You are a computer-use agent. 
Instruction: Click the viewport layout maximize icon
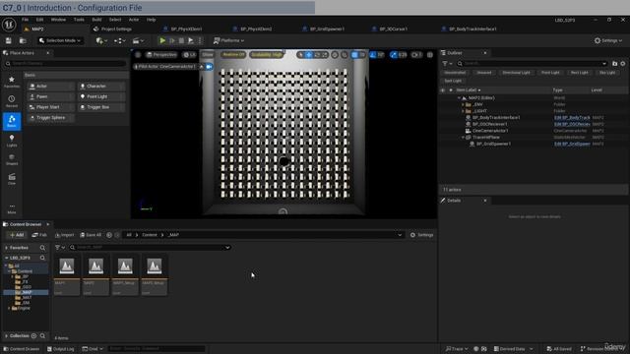[x=430, y=55]
